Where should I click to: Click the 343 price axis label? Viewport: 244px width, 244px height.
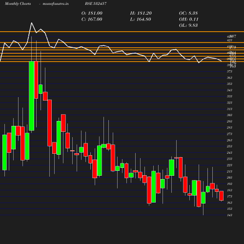click(x=229, y=90)
